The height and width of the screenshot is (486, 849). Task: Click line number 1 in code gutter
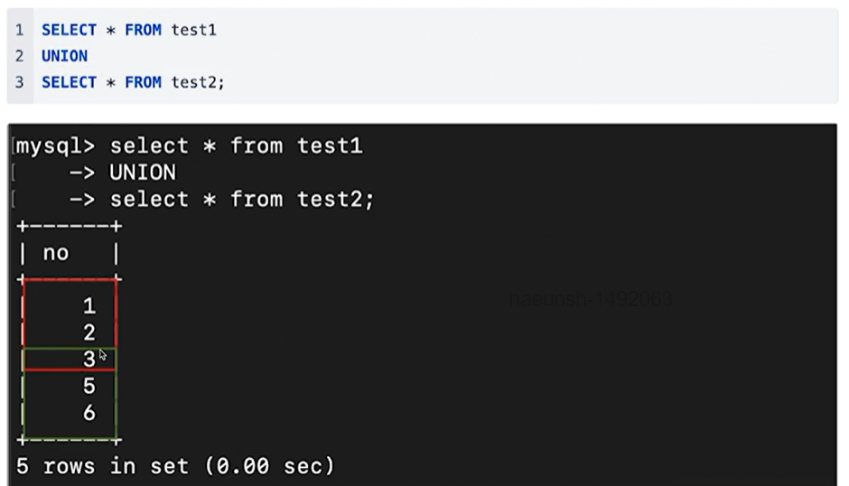(20, 30)
